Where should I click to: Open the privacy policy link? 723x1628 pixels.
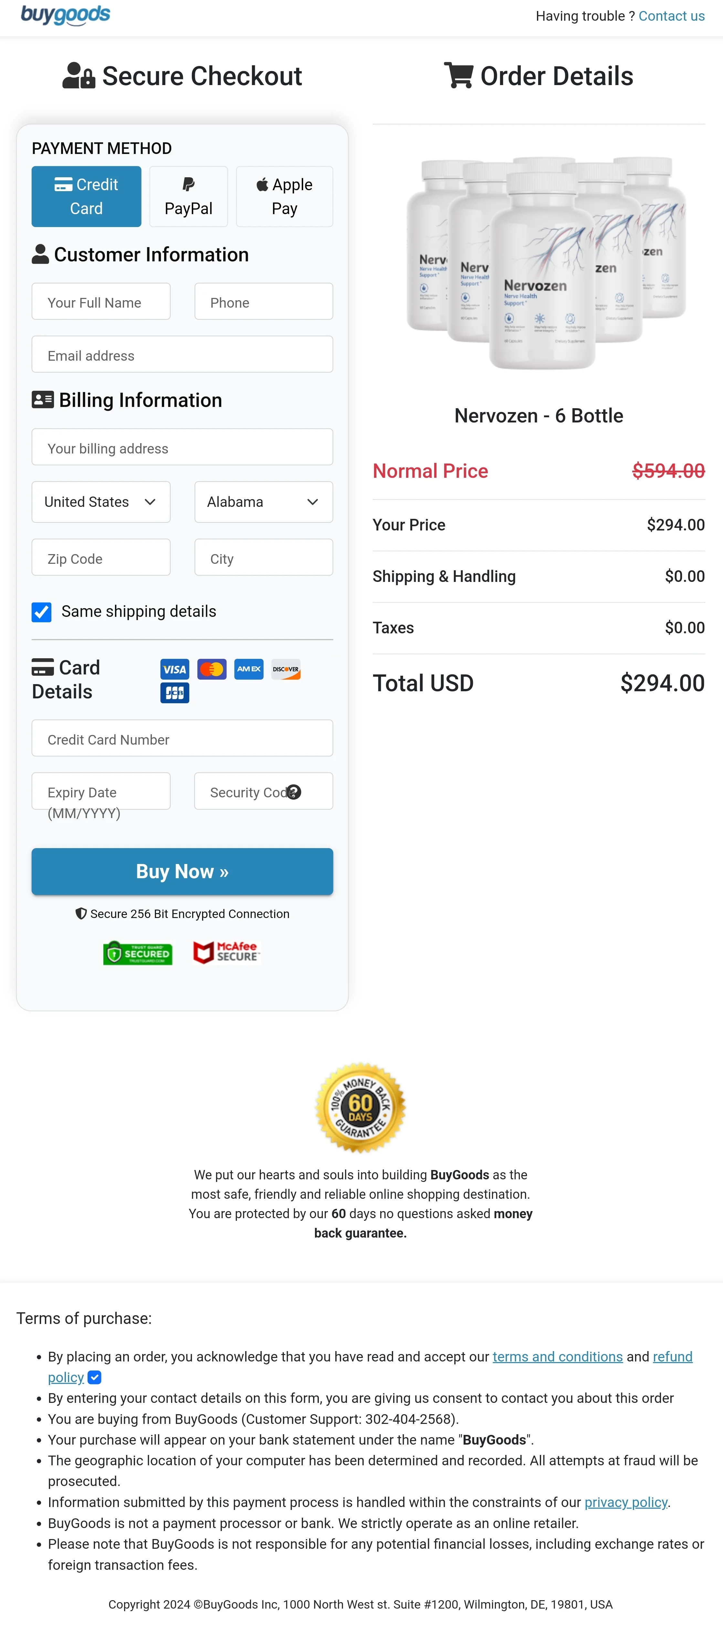626,1503
